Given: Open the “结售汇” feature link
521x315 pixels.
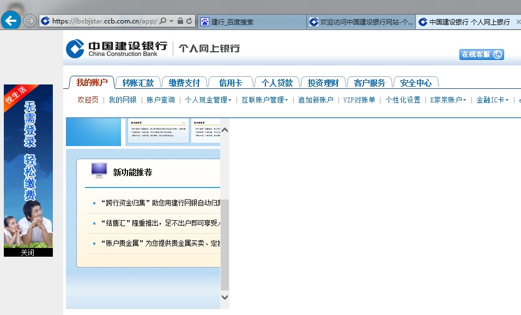Looking at the screenshot, I should pos(160,223).
